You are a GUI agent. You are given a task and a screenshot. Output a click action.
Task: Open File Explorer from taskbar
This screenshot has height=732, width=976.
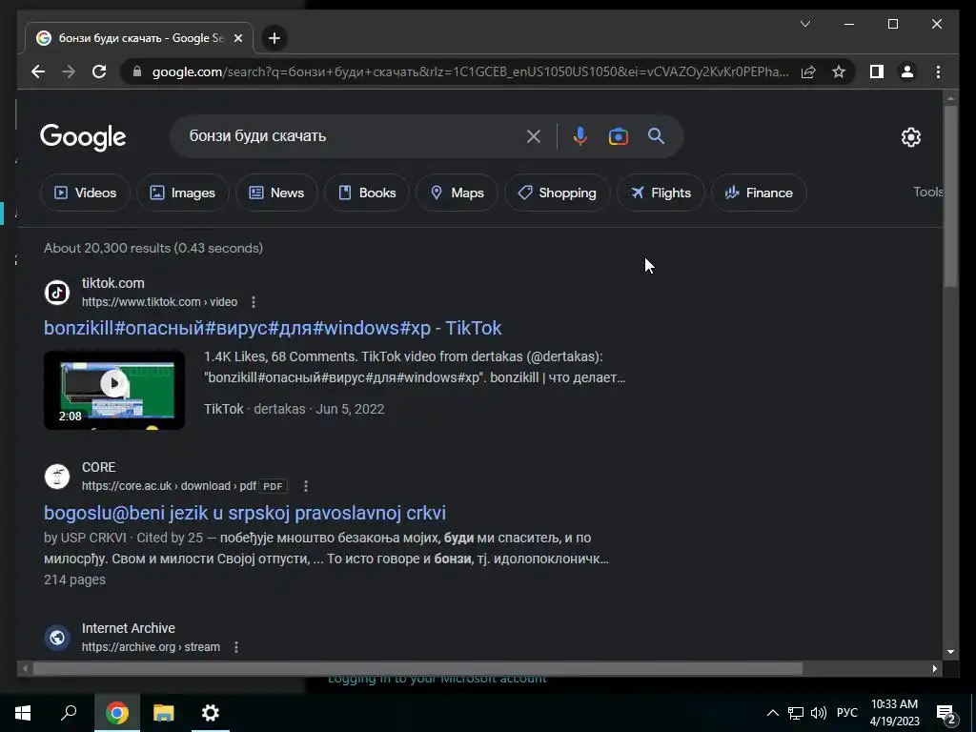point(164,713)
